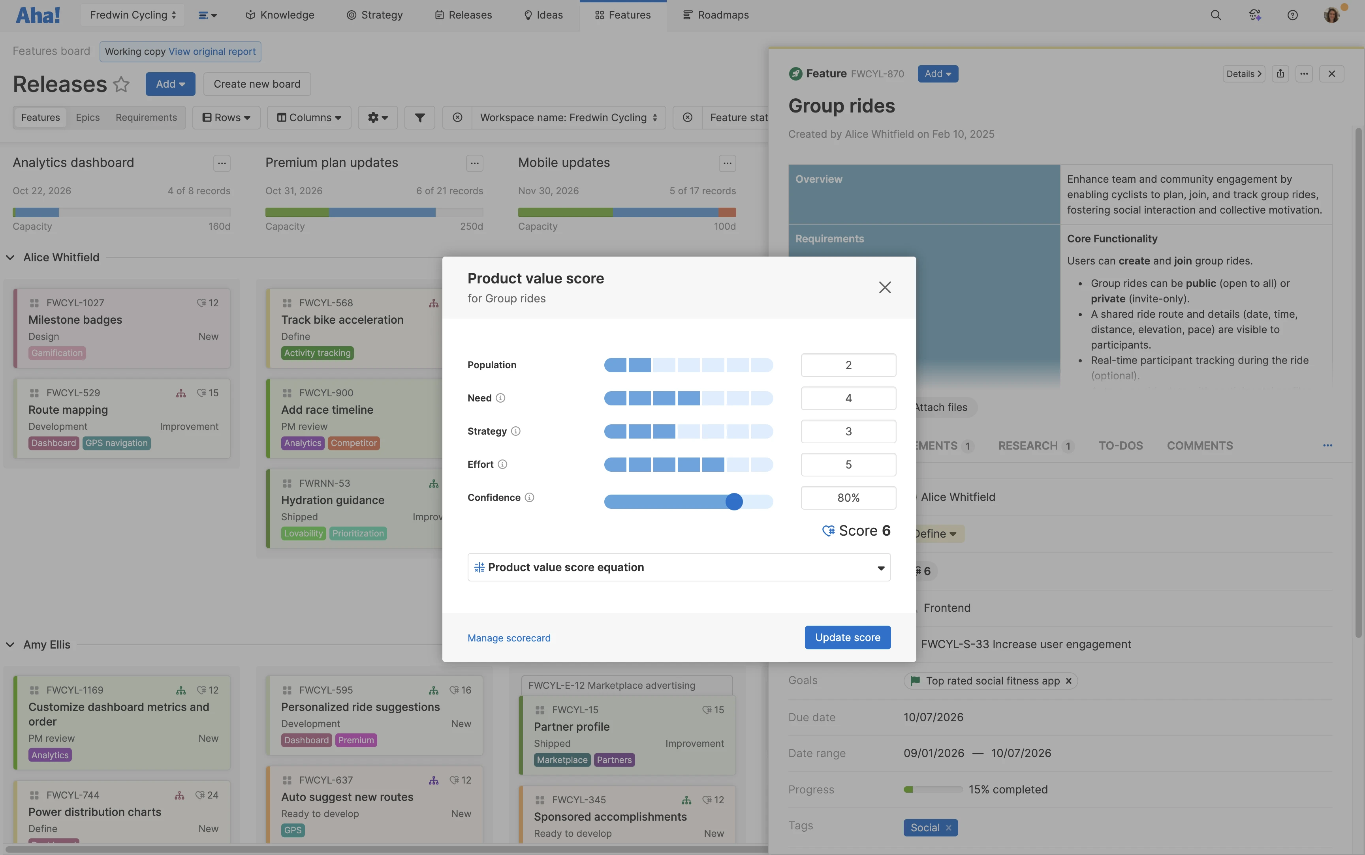Image resolution: width=1365 pixels, height=855 pixels.
Task: Open the Columns dropdown
Action: (x=309, y=118)
